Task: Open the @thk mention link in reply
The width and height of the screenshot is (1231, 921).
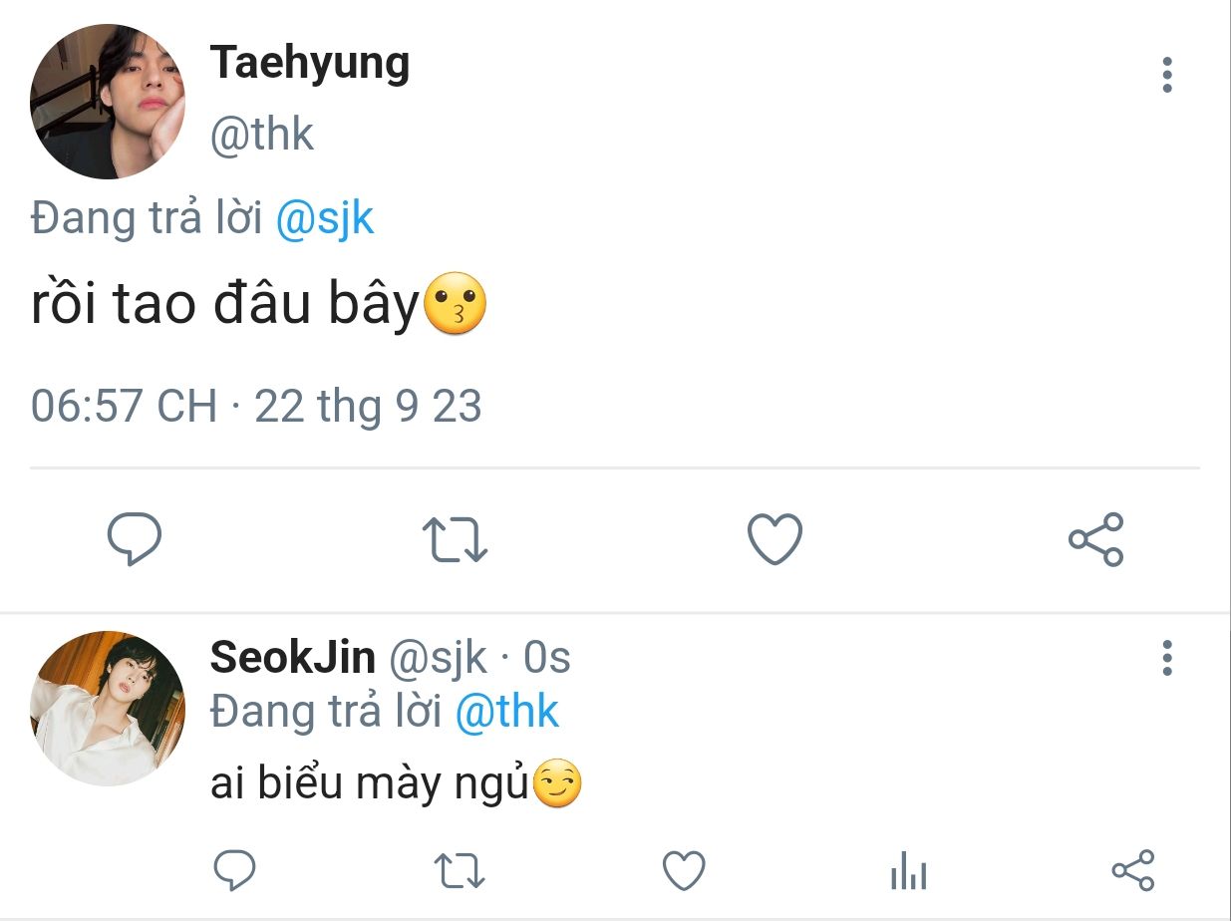Action: pos(507,712)
